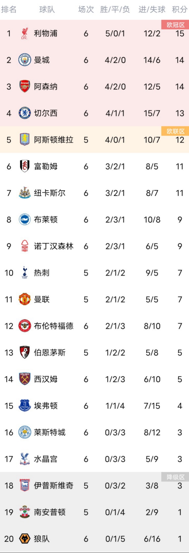Click the Fulham club badge
The image size is (189, 553).
pyautogui.click(x=24, y=166)
